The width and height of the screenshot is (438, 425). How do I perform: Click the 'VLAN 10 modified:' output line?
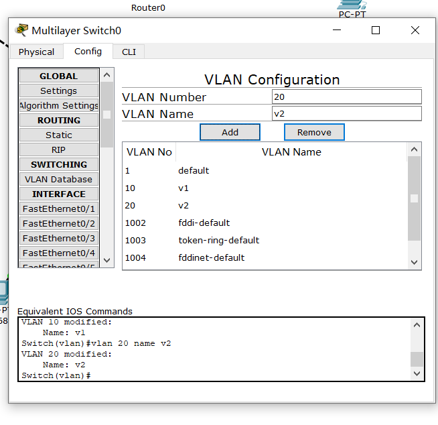pyautogui.click(x=66, y=322)
